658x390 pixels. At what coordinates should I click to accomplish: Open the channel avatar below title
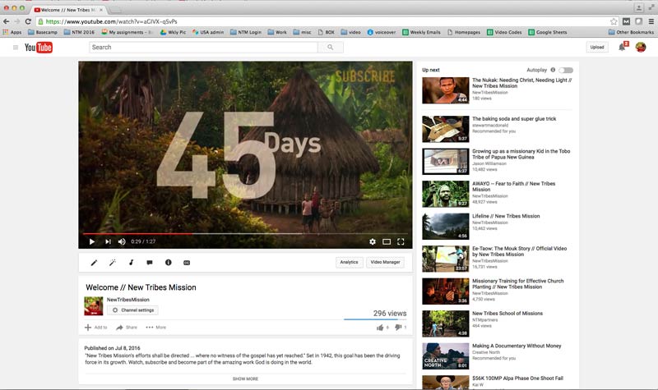click(x=94, y=306)
